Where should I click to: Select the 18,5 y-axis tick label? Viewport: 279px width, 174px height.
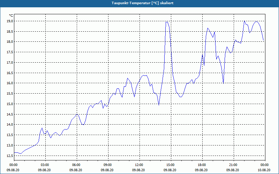pos(10,31)
